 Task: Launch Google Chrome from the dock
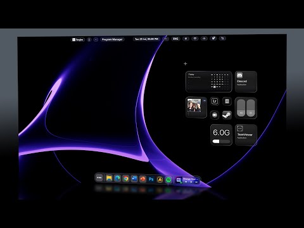pos(126,179)
